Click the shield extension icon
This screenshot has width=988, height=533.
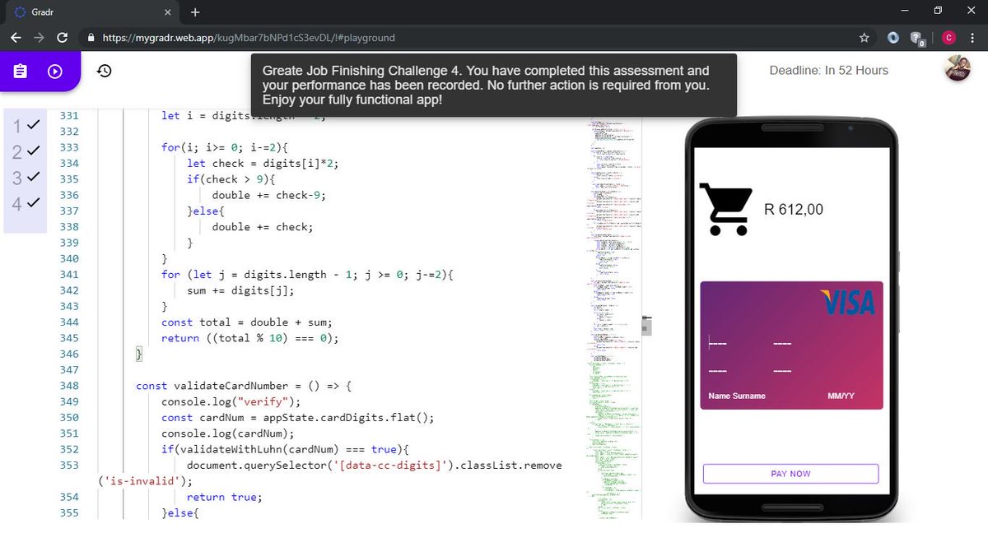pyautogui.click(x=917, y=38)
